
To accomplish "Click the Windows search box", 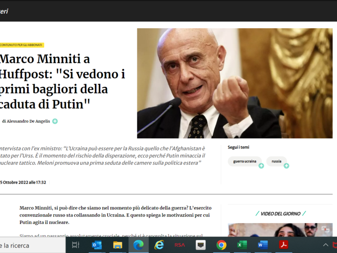I will click(x=32, y=245).
